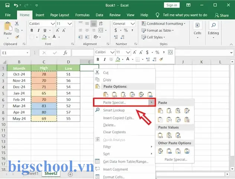Open mini toolbar Calibri font dropdown
The image size is (235, 179).
[x=112, y=52]
